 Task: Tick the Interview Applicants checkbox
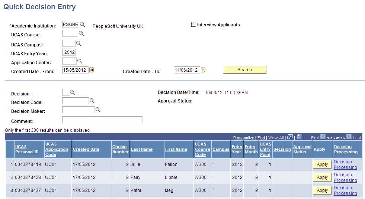pyautogui.click(x=194, y=25)
